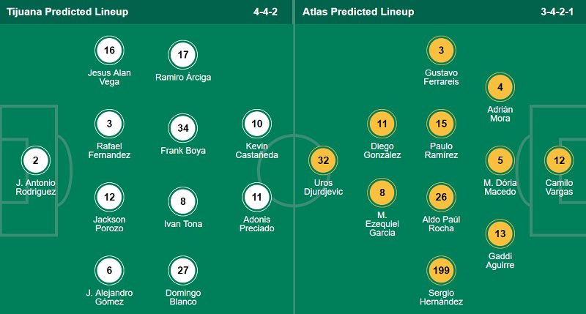Click the Ivan Tona player name
Screen dimensions: 586x314
[x=183, y=224]
